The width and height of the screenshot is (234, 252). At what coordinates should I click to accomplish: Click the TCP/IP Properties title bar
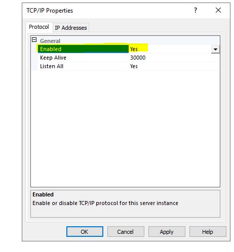coord(108,11)
